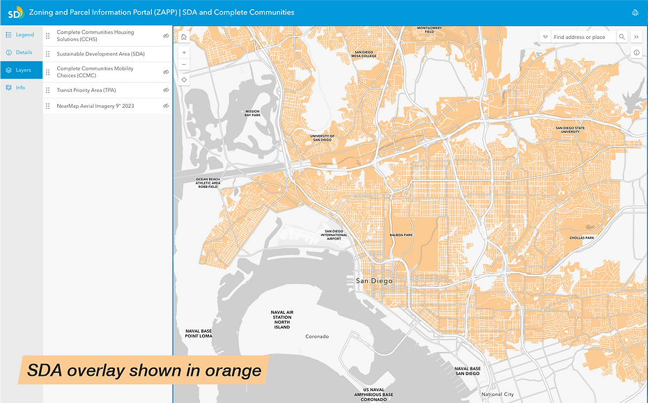
Task: Click the magnifier to run a search
Action: (622, 36)
